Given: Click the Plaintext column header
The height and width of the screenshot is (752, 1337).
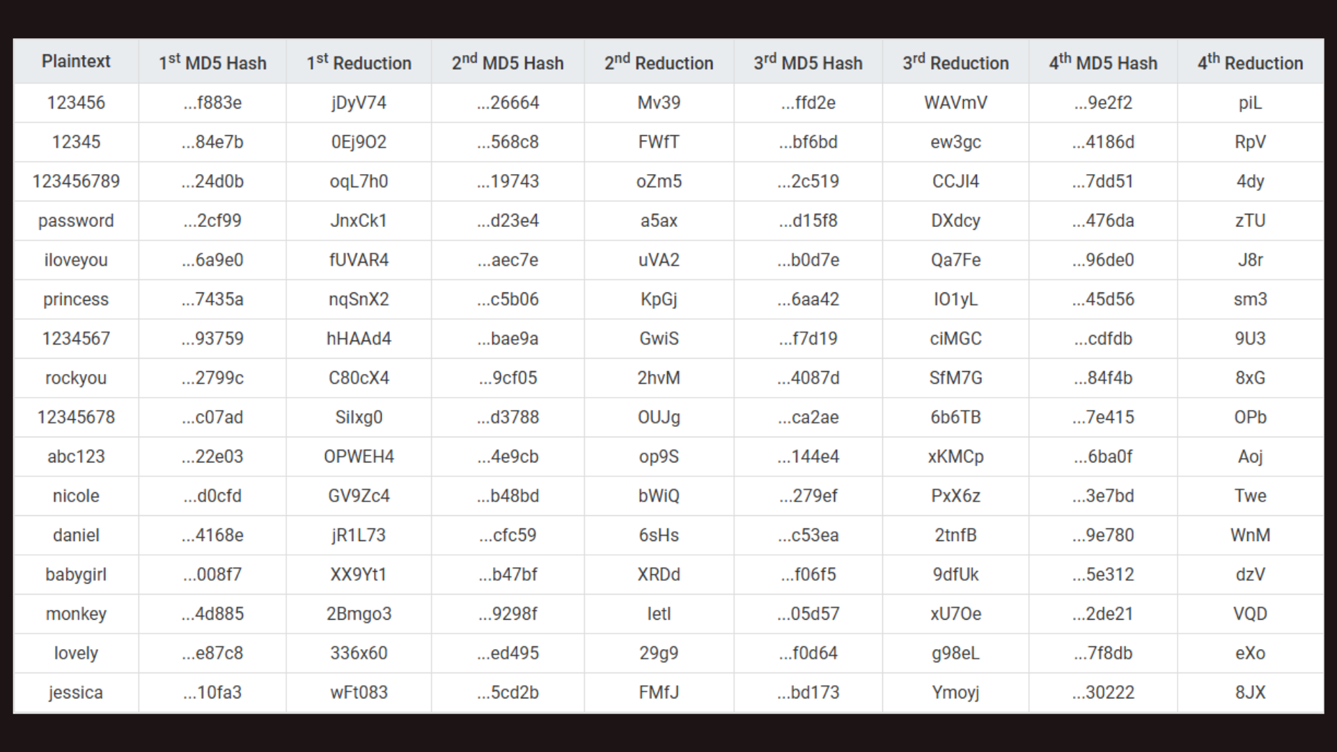Looking at the screenshot, I should point(76,61).
